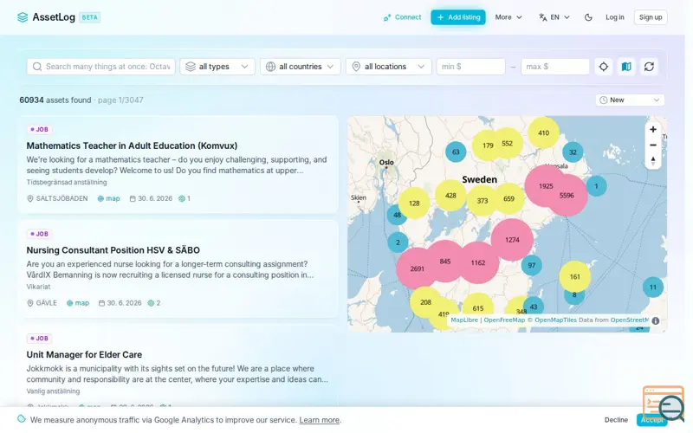Click the 615 map cluster

coord(478,308)
